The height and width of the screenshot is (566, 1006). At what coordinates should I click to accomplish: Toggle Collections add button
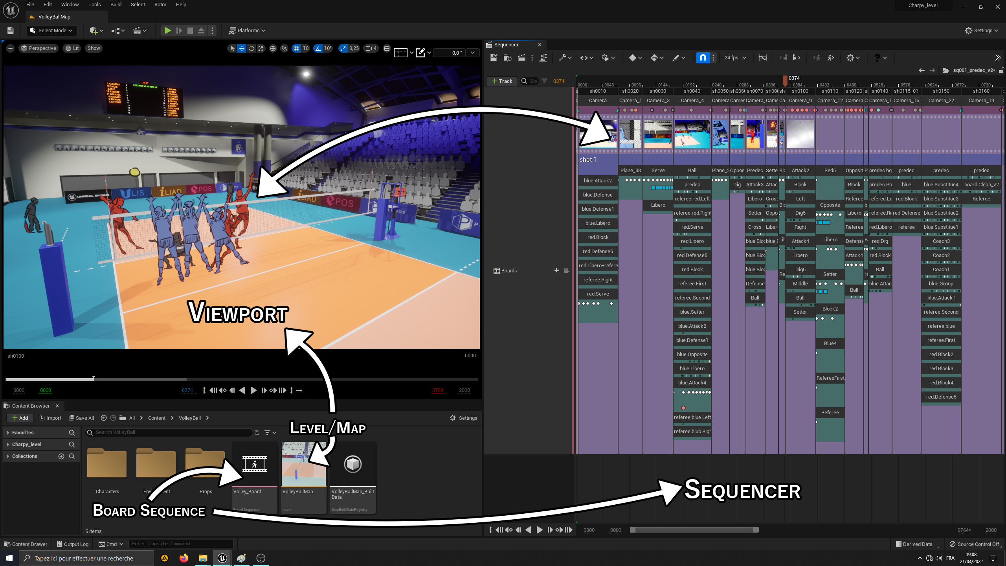pyautogui.click(x=61, y=456)
